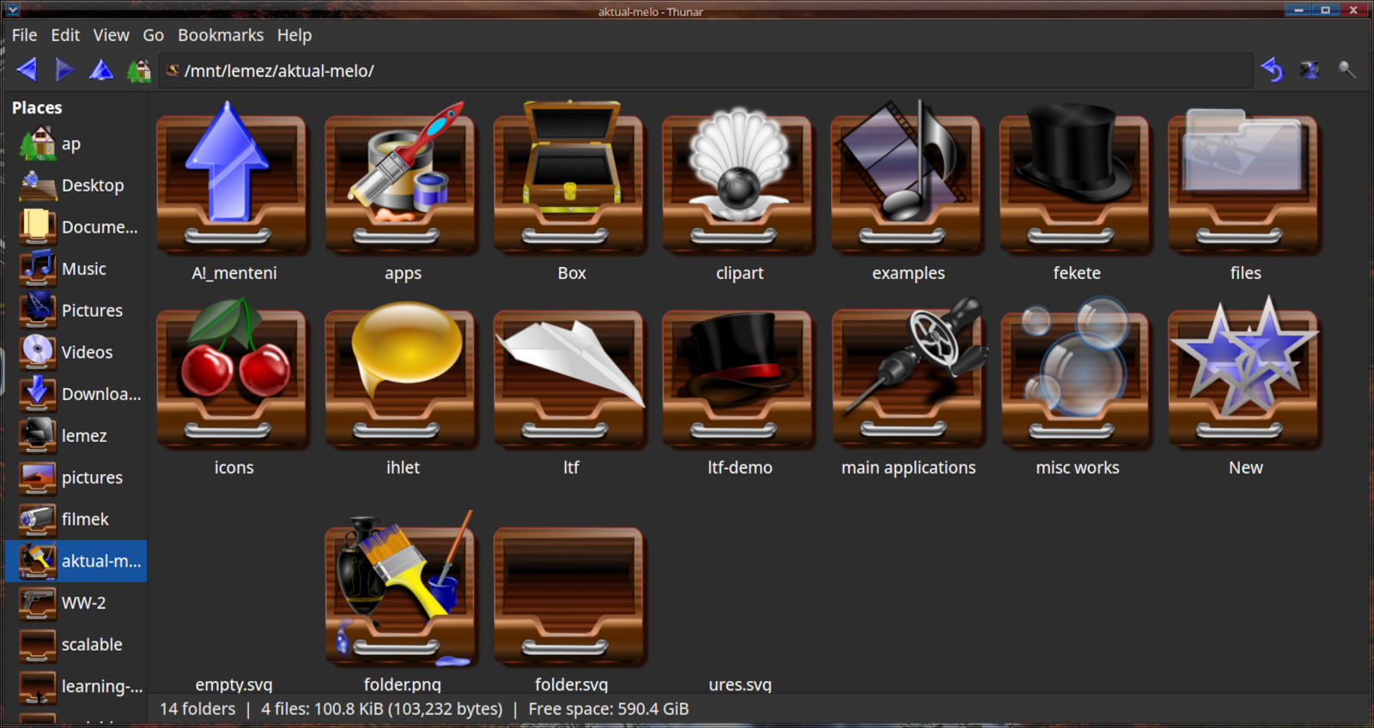The height and width of the screenshot is (728, 1374).
Task: Select the misc works bubbles folder
Action: pyautogui.click(x=1075, y=372)
